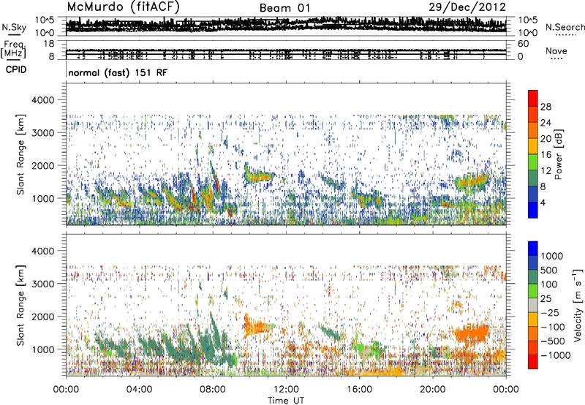Image resolution: width=585 pixels, height=405 pixels.
Task: Click the 04:00 time axis label
Action: tap(139, 390)
